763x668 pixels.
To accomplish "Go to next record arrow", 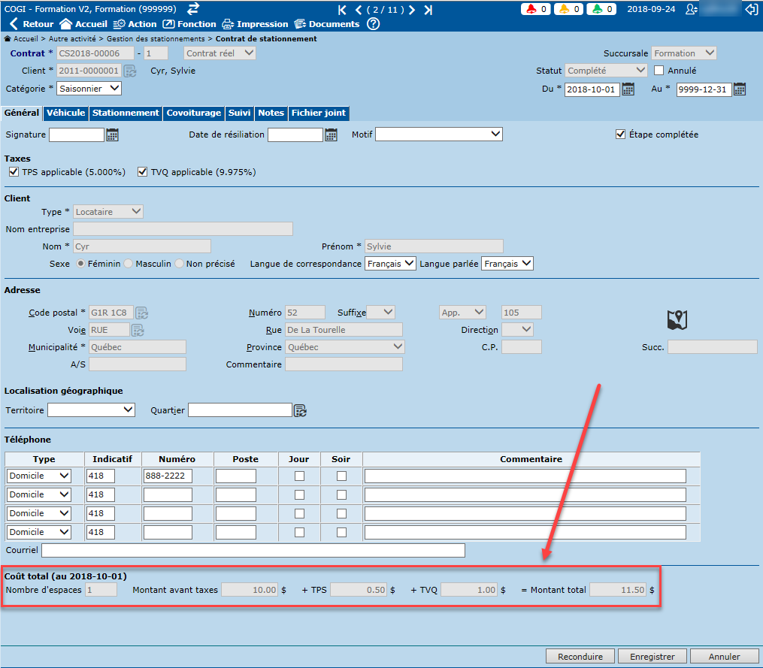I will coord(411,10).
